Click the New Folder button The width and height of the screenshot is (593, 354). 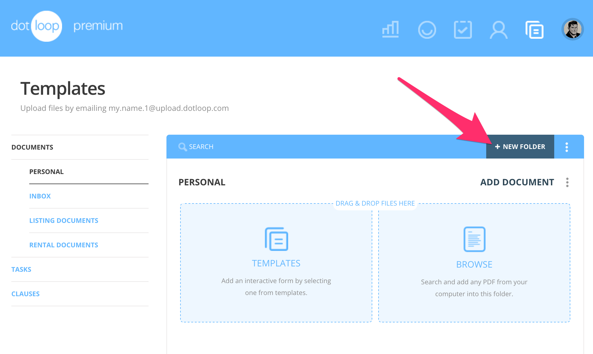(520, 147)
